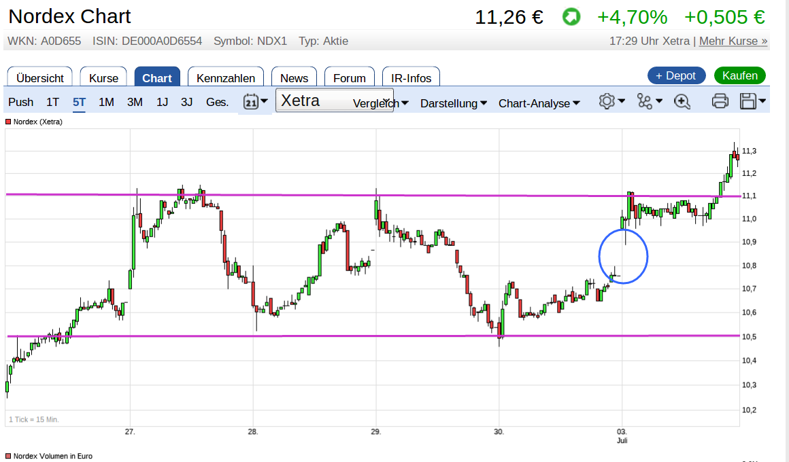
Task: Click the Nordex (Xetra) legend label
Action: point(37,122)
